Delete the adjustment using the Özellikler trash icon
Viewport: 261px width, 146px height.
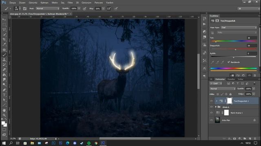pyautogui.click(x=254, y=75)
